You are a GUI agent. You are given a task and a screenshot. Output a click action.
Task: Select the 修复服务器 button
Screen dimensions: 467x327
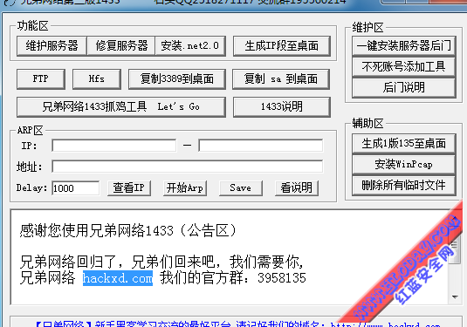(121, 46)
